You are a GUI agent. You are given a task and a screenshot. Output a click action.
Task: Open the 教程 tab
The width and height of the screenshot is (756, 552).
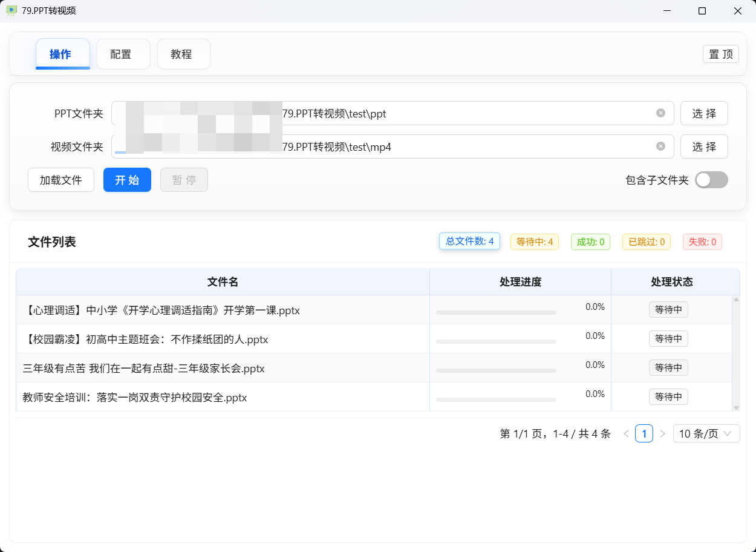(183, 54)
